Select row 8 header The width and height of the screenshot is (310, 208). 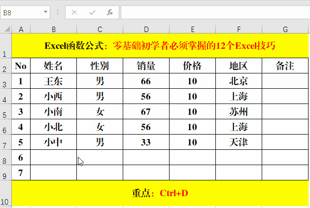(5, 158)
